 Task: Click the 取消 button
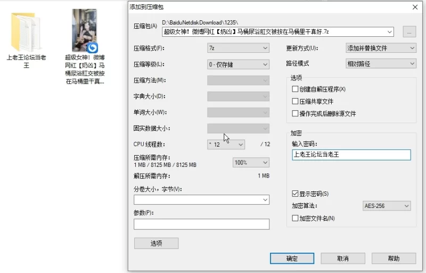[x=343, y=258]
